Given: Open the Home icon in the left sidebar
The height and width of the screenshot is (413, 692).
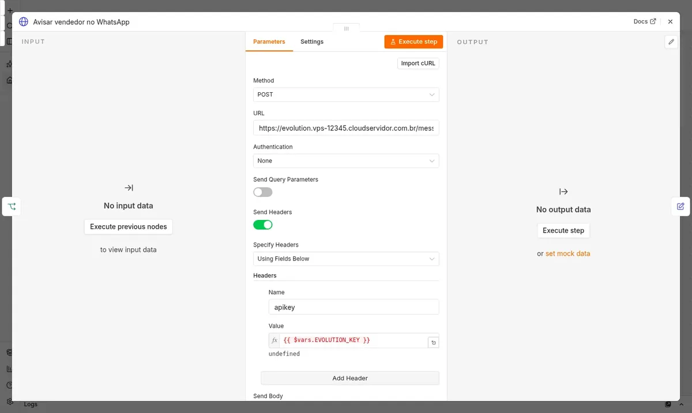Looking at the screenshot, I should click(9, 81).
